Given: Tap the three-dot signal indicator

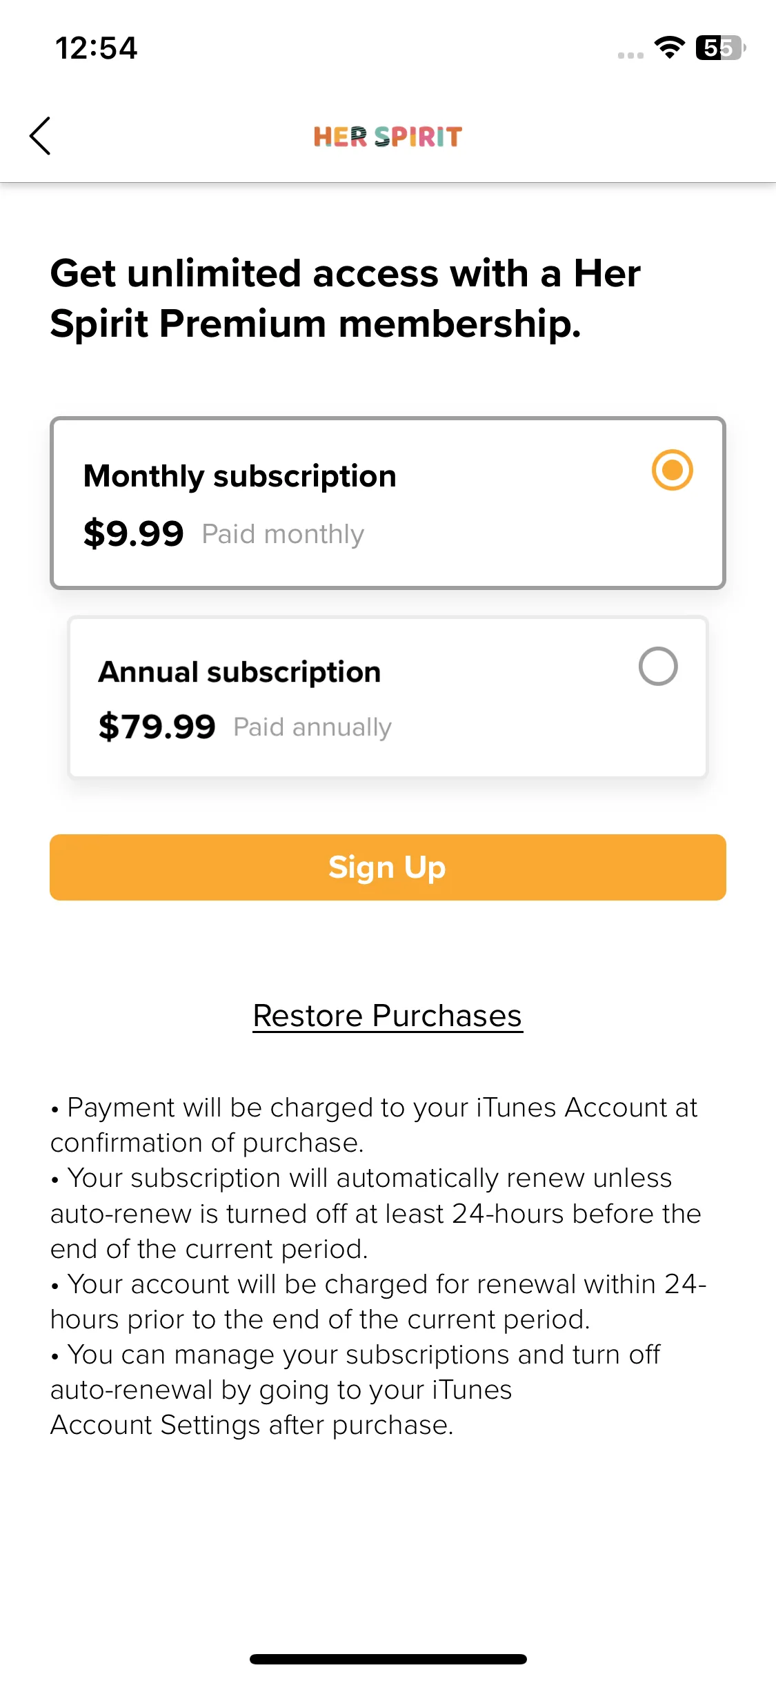Looking at the screenshot, I should click(630, 55).
